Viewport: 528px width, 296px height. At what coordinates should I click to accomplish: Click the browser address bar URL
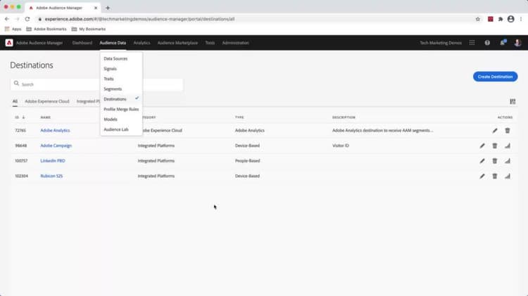(x=140, y=19)
